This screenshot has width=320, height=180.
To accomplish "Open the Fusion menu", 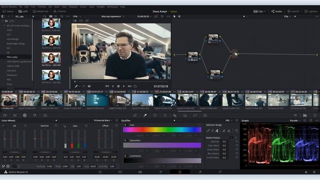I will coord(83,6).
